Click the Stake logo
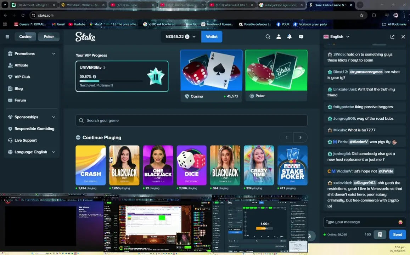The image size is (410, 255). pos(85,36)
